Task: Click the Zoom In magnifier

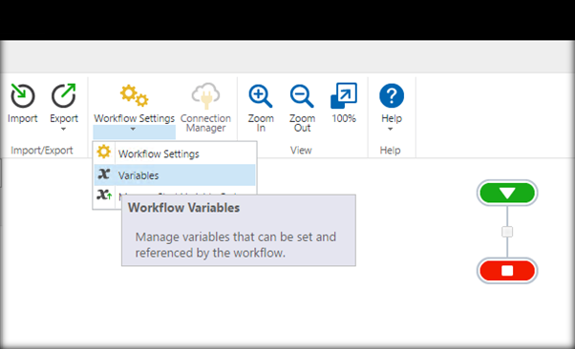Action: pos(261,96)
